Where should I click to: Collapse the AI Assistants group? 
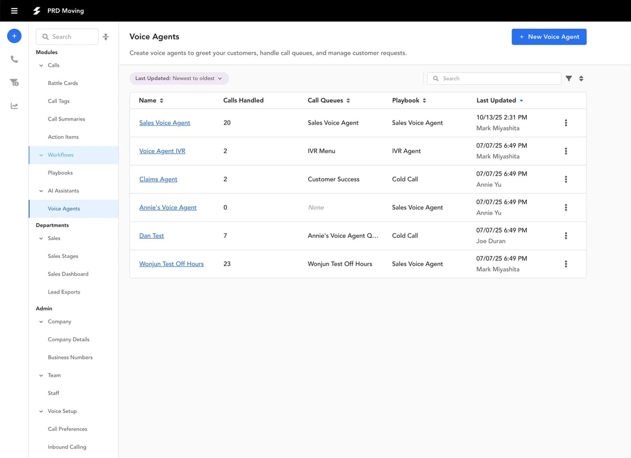41,191
